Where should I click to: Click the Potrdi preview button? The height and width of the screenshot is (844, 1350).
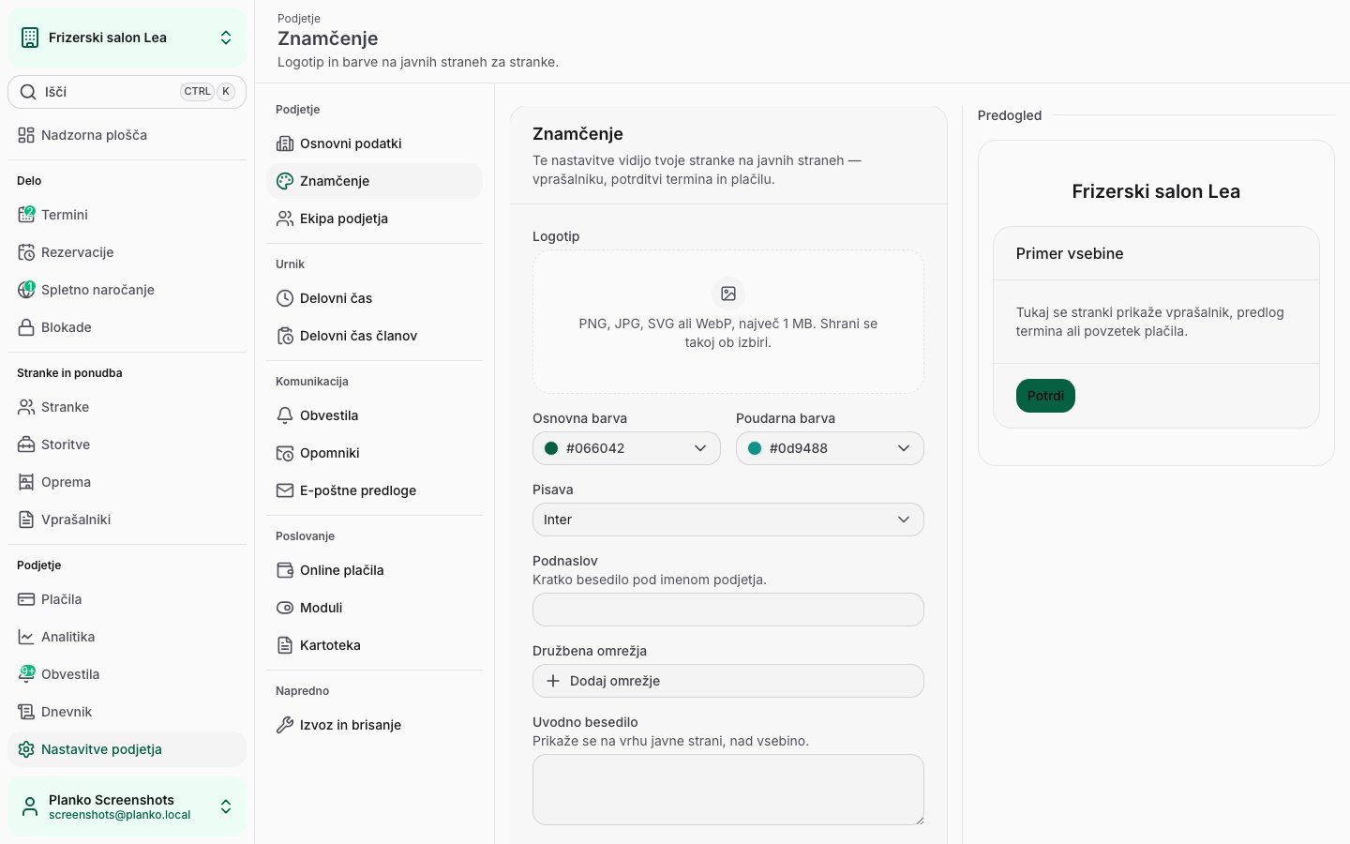(1045, 396)
